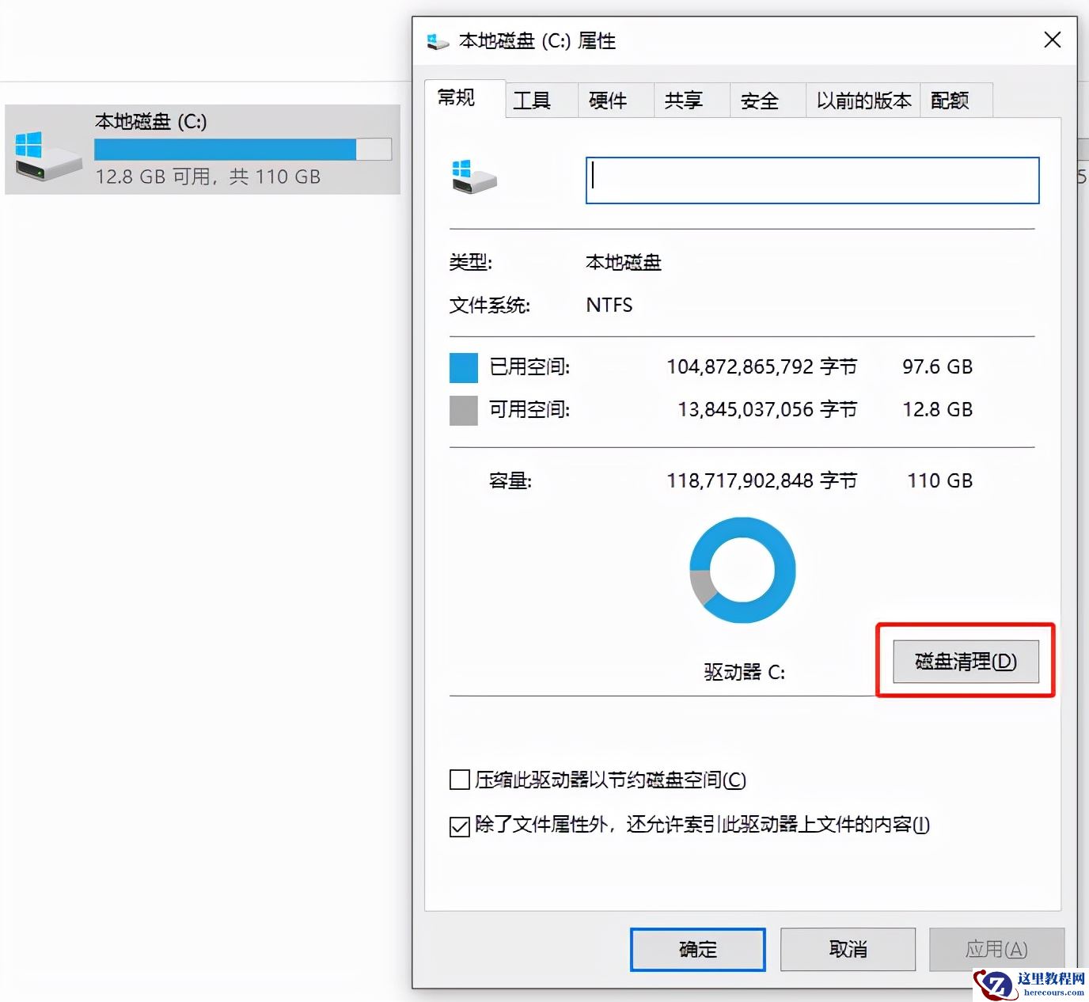Click the disk icon in the dialog title bar
This screenshot has height=1002, width=1089.
coord(437,40)
